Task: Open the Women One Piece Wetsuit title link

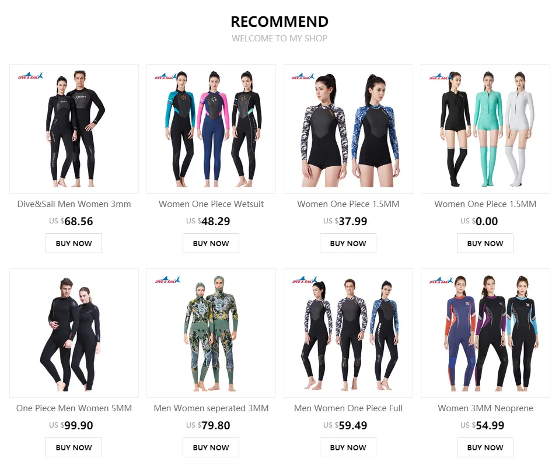Action: pos(211,204)
